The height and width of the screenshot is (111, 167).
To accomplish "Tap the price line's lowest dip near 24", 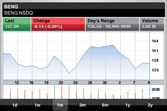I will 69,73.
